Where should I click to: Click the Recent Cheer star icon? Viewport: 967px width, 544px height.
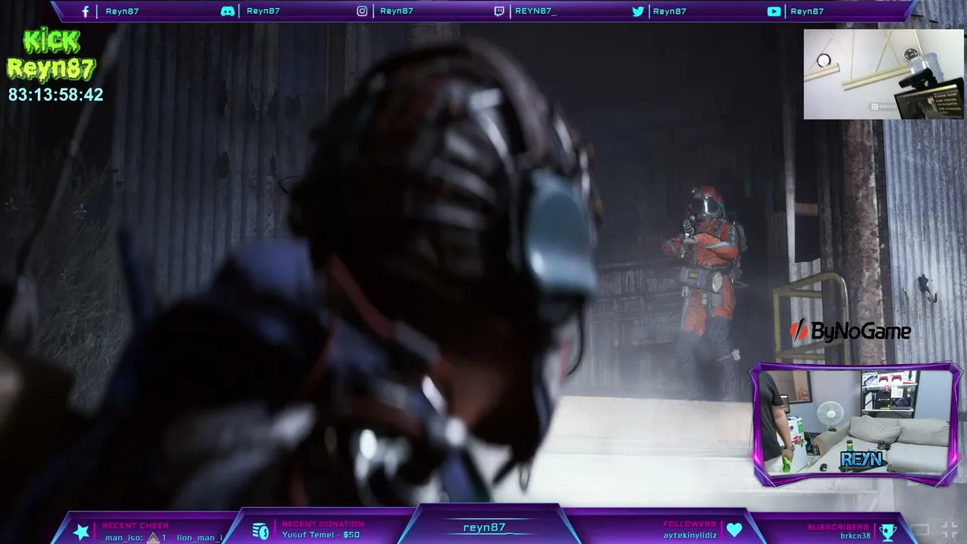[x=81, y=531]
